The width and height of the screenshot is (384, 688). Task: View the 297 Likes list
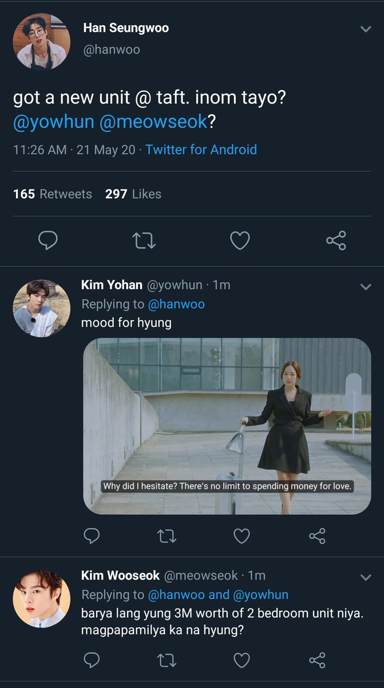133,194
